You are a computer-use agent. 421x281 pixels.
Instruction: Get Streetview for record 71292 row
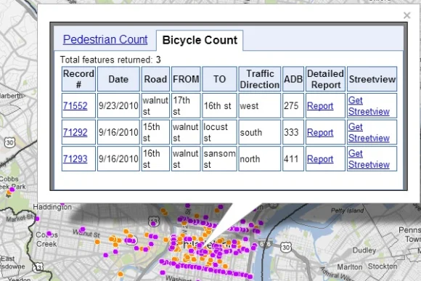pyautogui.click(x=369, y=132)
